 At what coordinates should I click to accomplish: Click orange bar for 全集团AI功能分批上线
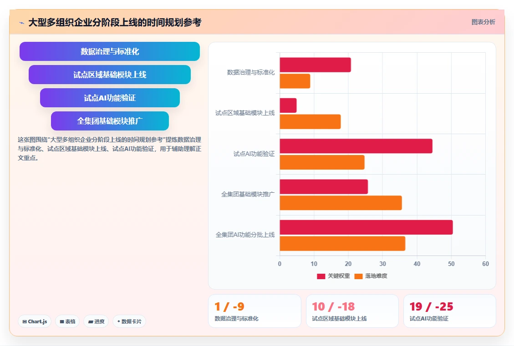point(342,244)
